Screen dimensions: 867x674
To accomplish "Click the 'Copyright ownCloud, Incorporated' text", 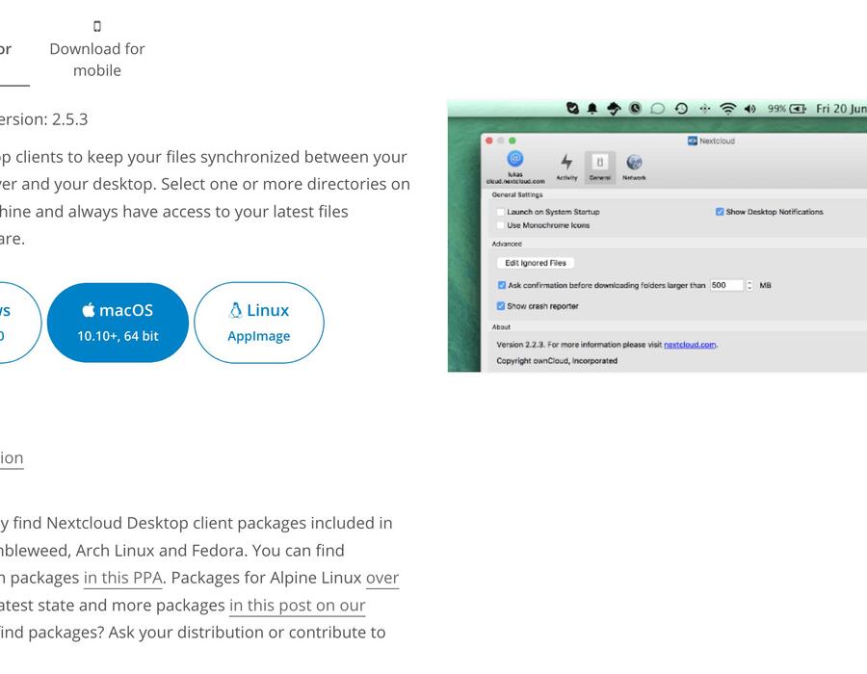I will pos(557,361).
